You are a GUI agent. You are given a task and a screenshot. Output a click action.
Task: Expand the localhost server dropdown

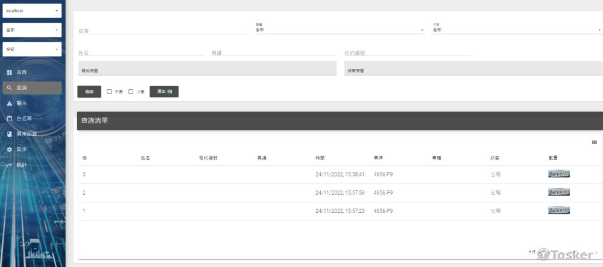pos(33,11)
